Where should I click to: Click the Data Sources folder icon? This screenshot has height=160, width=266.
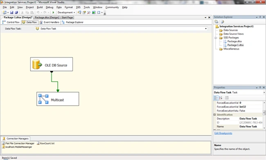tap(221, 30)
